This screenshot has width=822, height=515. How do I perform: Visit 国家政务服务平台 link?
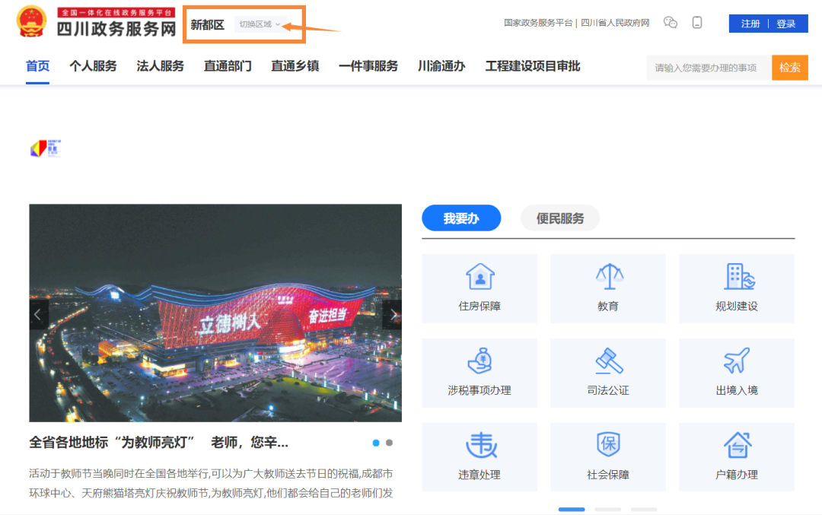538,23
